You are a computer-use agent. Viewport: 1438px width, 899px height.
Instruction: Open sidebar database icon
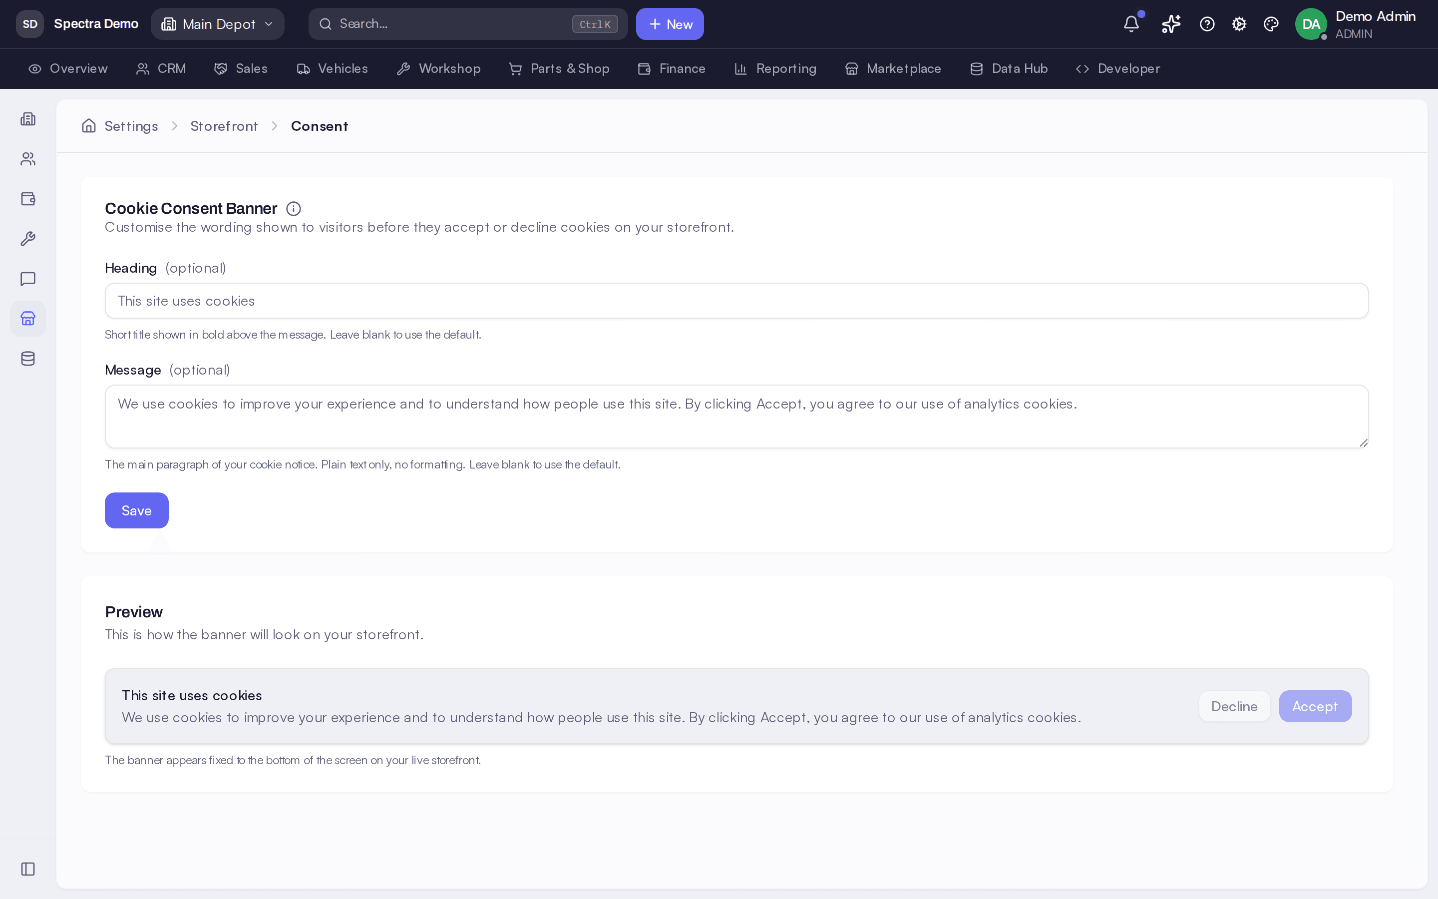point(28,359)
